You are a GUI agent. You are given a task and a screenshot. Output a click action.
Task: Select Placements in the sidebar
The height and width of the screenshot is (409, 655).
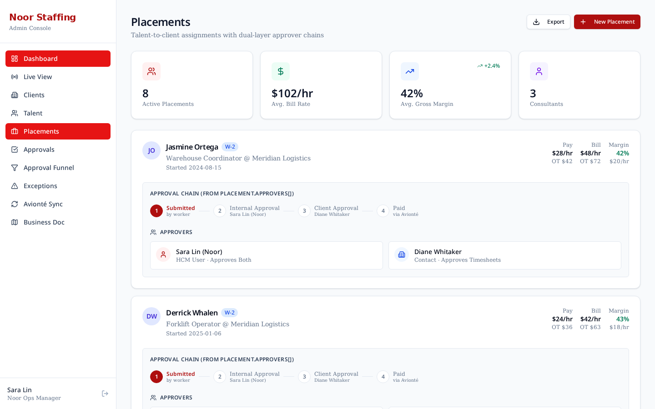[58, 131]
